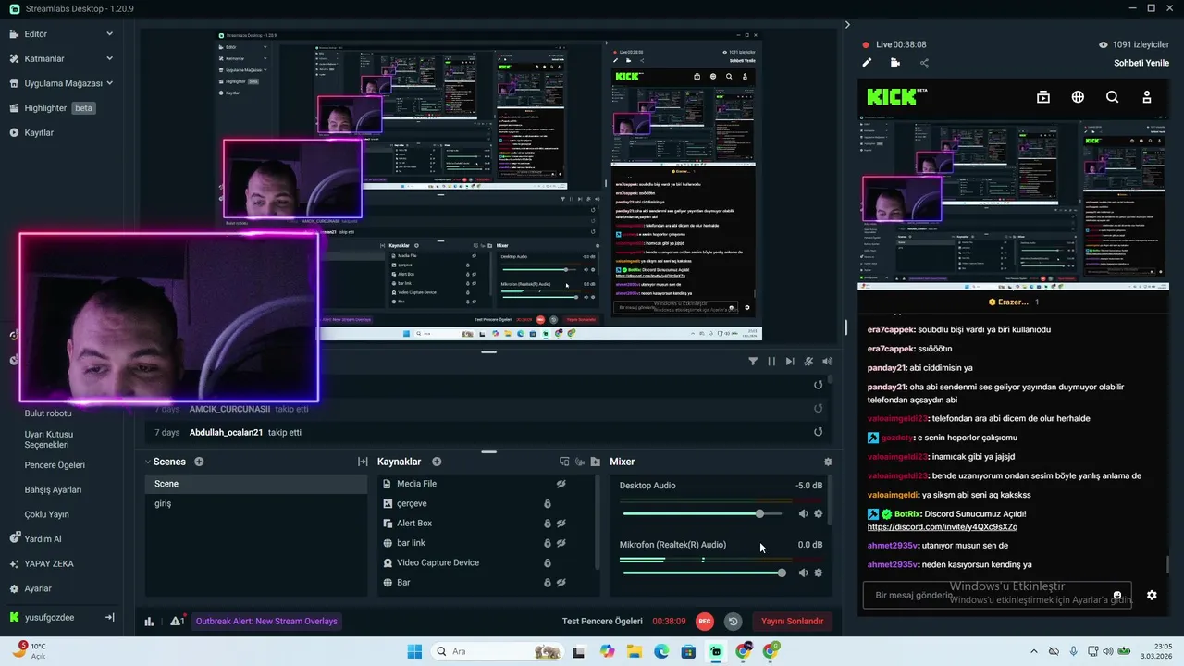Open Çoklu Yayın in sidebar
The height and width of the screenshot is (666, 1184).
coord(46,514)
